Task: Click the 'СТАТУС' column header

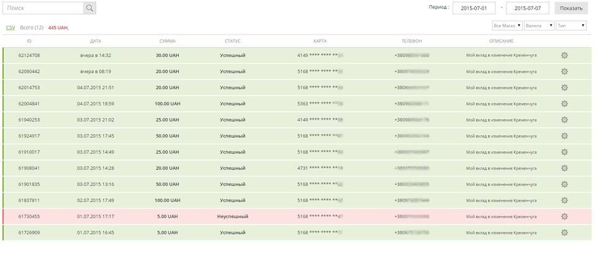Action: pyautogui.click(x=232, y=41)
